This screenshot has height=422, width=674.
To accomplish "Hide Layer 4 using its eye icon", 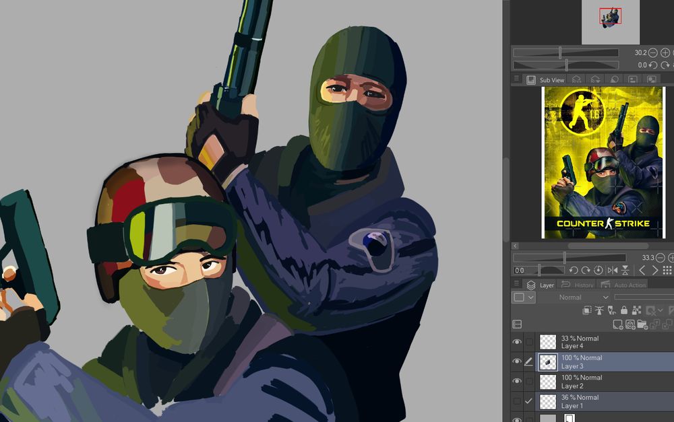I will point(517,342).
